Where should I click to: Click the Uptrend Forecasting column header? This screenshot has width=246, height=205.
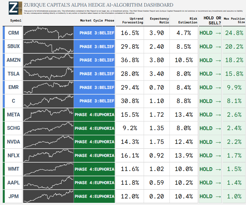(133, 21)
